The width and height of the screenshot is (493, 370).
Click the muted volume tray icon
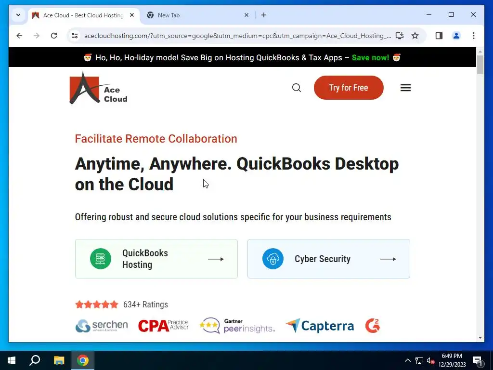(430, 360)
